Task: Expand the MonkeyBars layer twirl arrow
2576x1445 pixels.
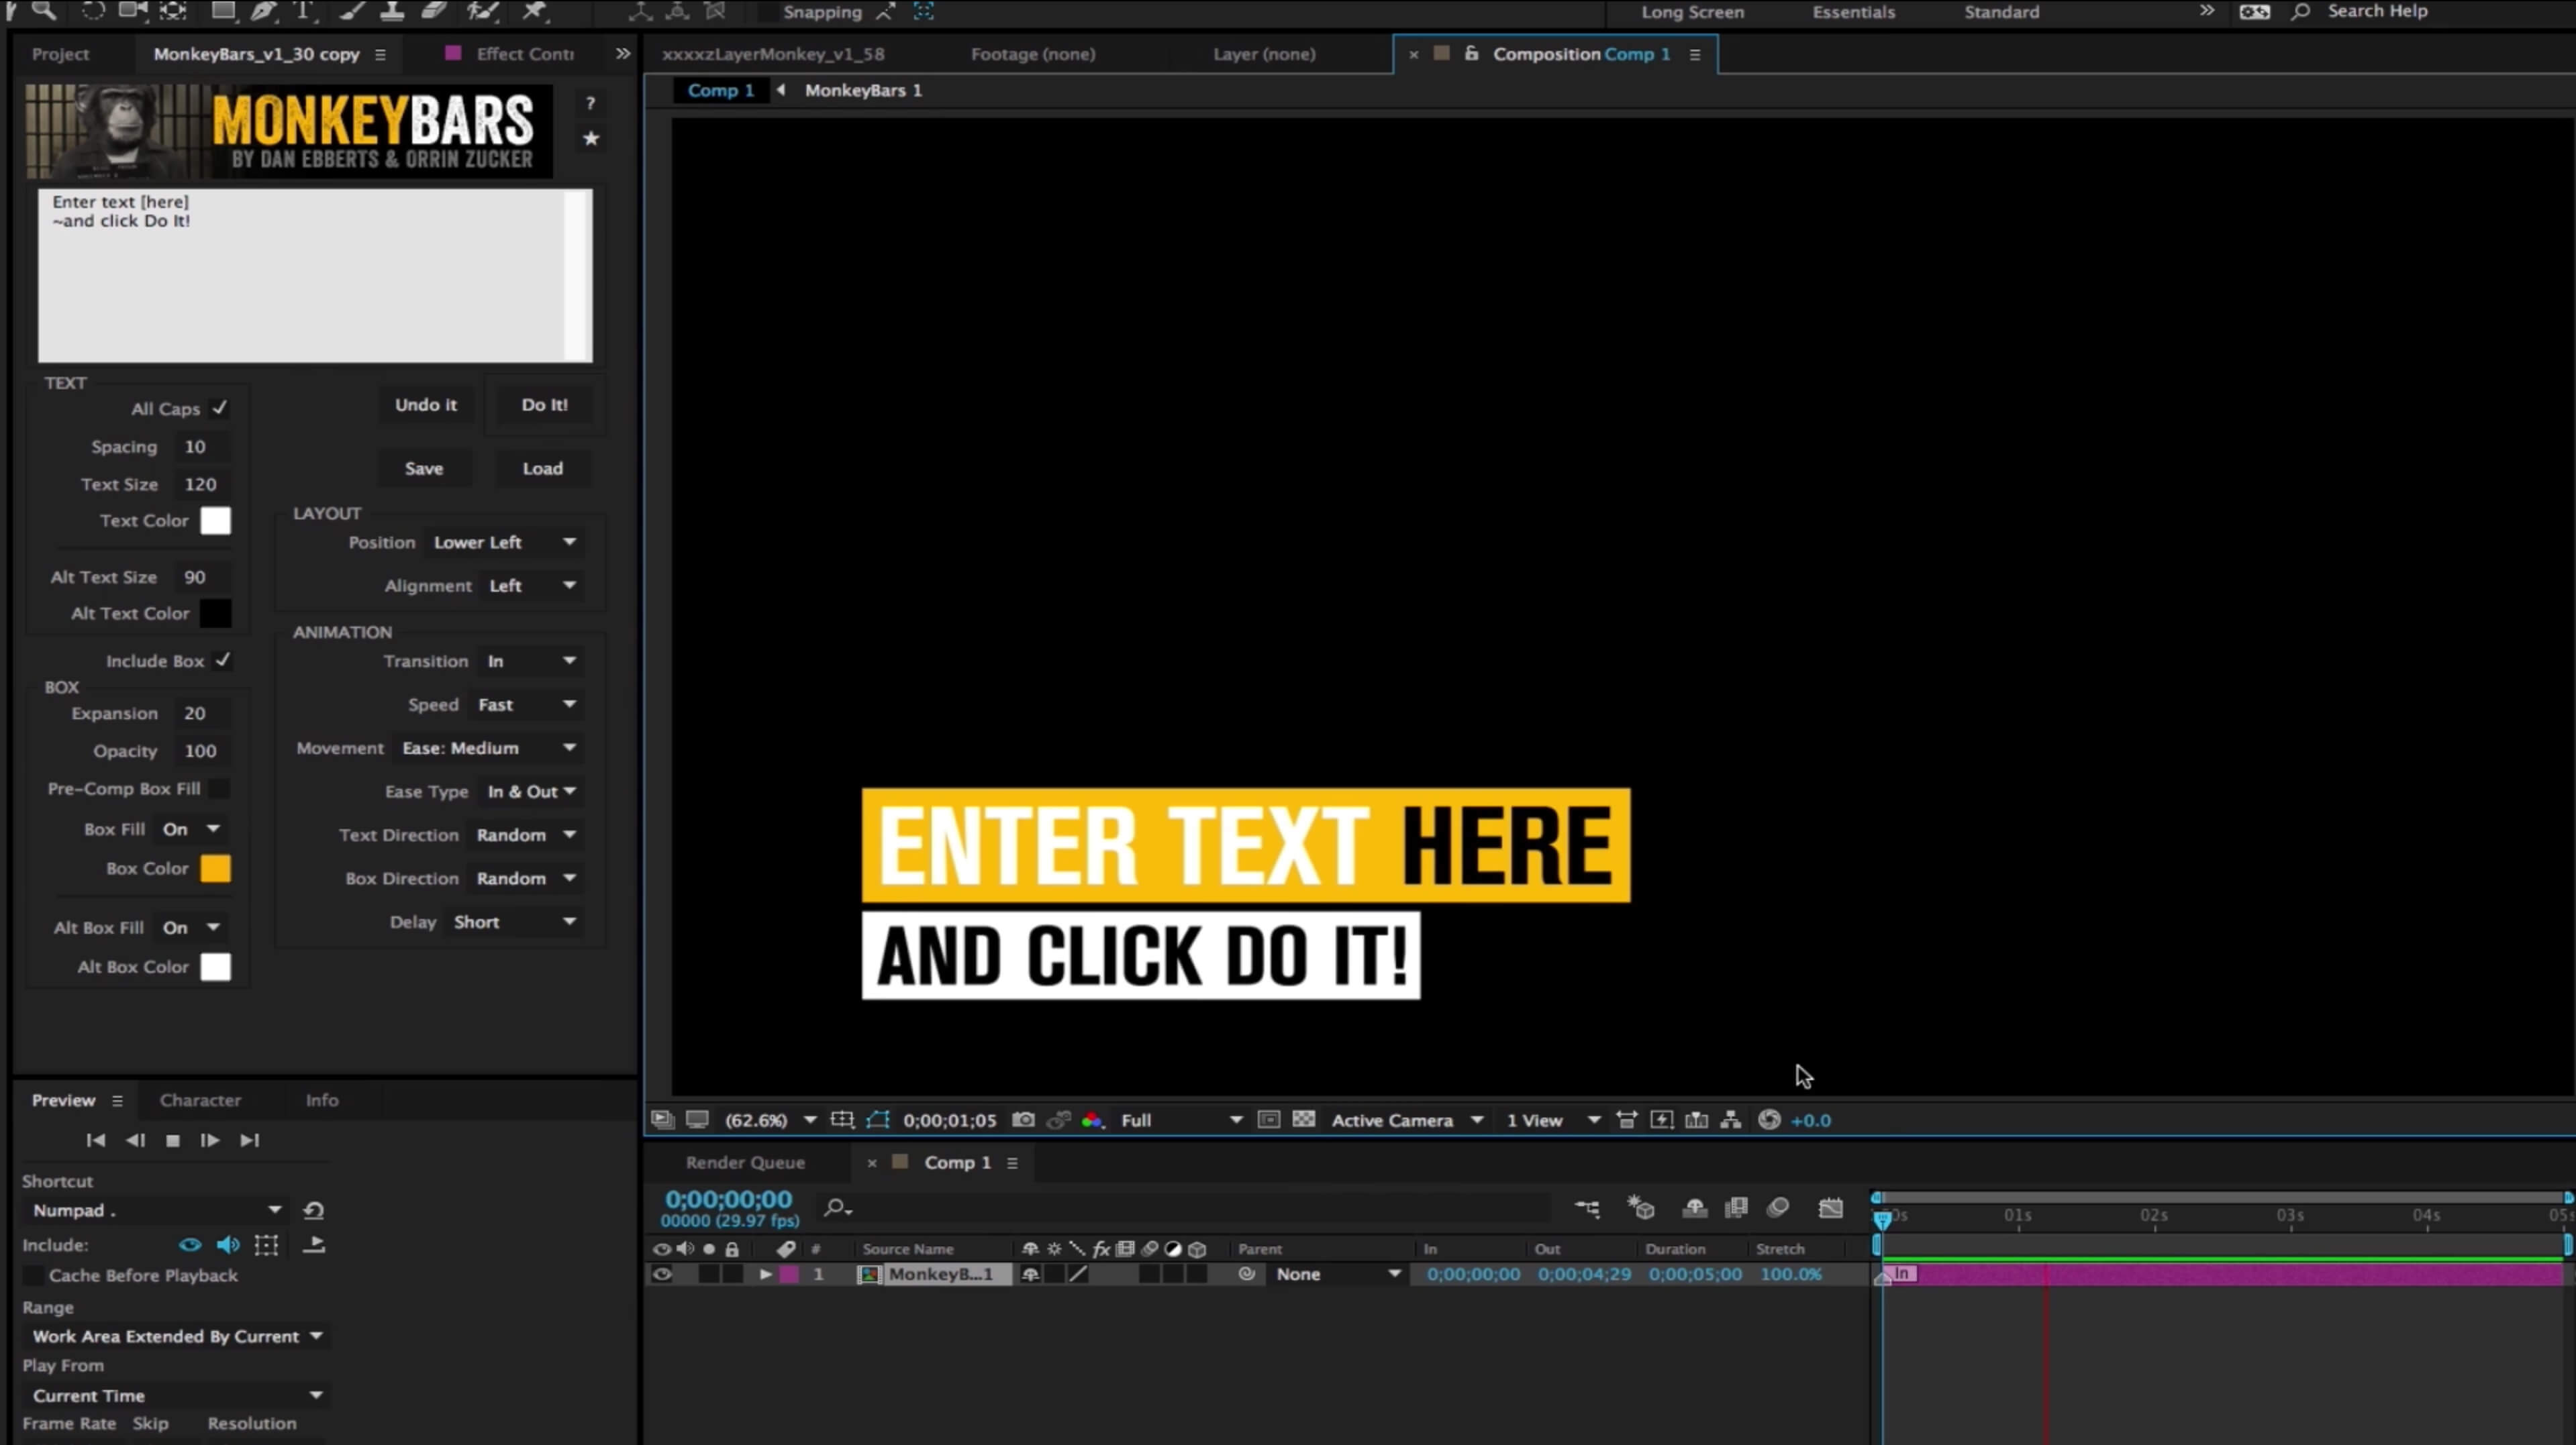Action: coord(766,1274)
